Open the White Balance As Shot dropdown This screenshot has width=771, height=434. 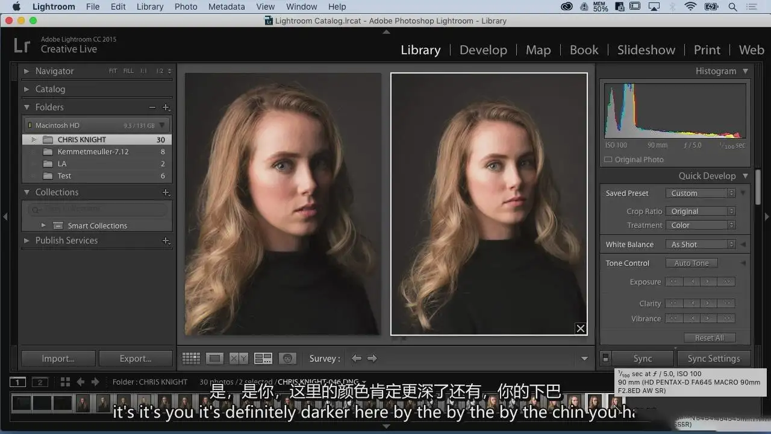click(700, 244)
